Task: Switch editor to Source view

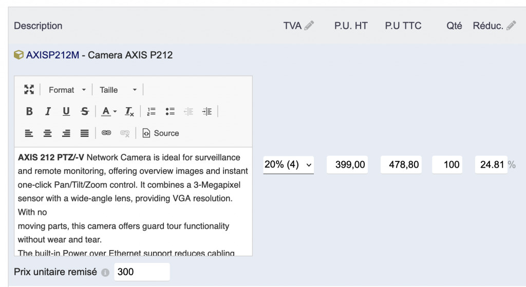Action: (161, 133)
